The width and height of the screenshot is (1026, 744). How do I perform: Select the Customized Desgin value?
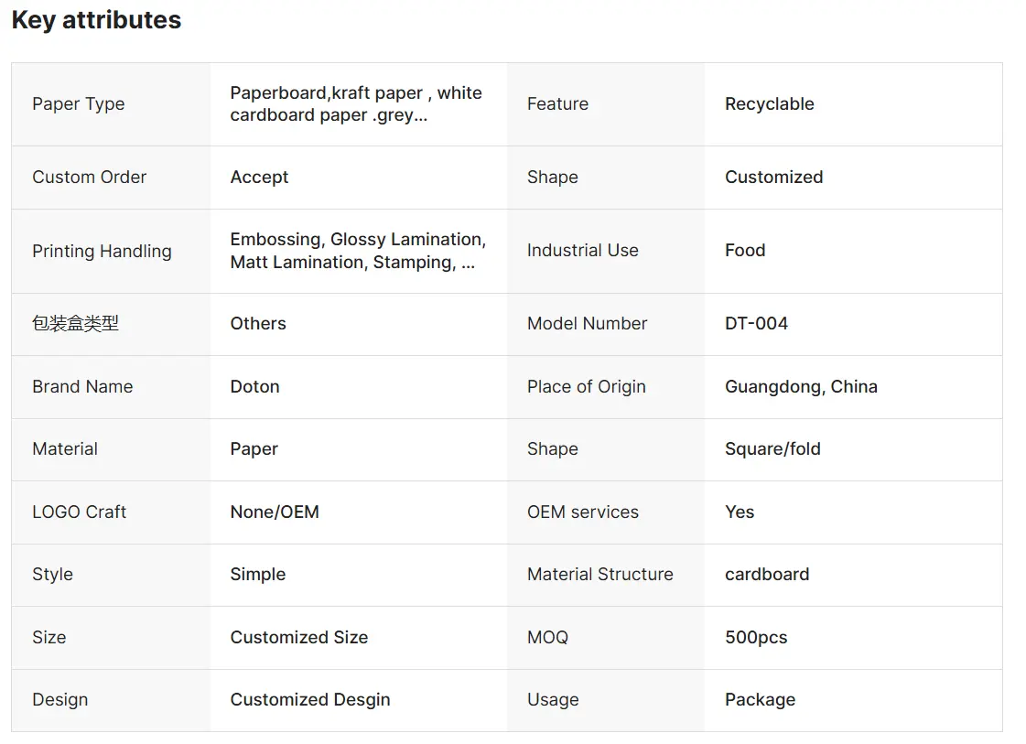tap(310, 700)
